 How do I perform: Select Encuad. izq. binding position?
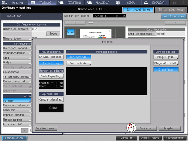pos(51,63)
